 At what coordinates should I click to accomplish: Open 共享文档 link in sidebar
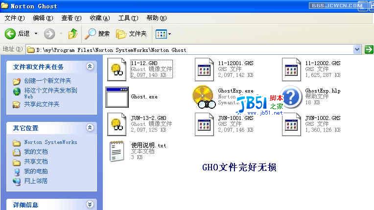point(36,162)
